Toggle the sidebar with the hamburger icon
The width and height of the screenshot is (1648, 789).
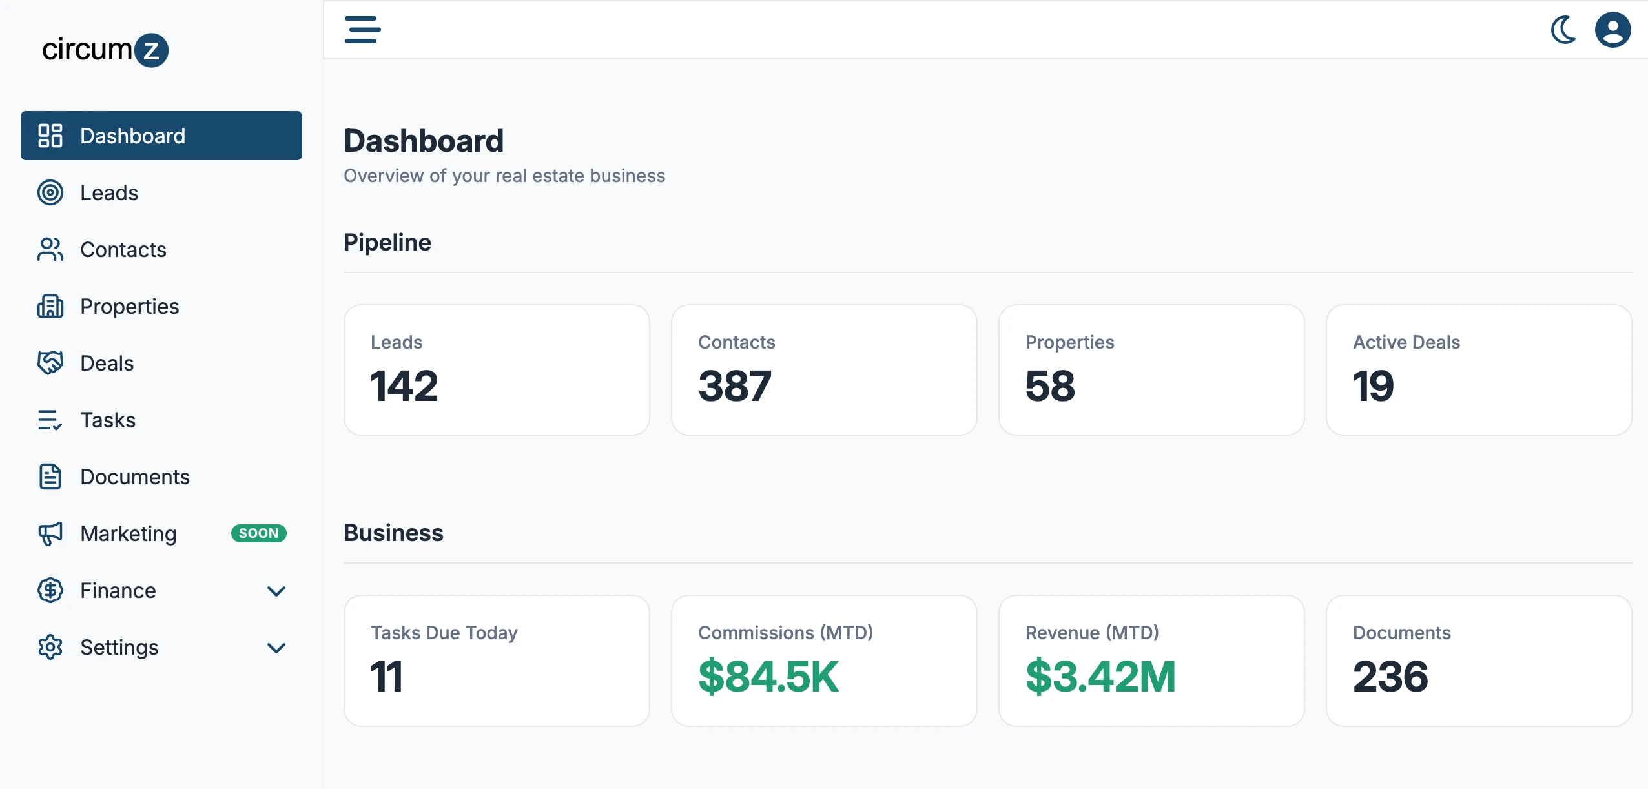coord(363,30)
